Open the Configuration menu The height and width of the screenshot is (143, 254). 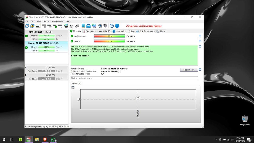pos(58,21)
